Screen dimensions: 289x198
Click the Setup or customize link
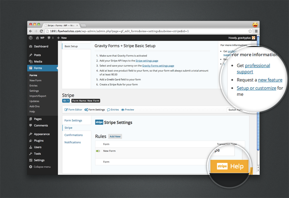(256, 88)
